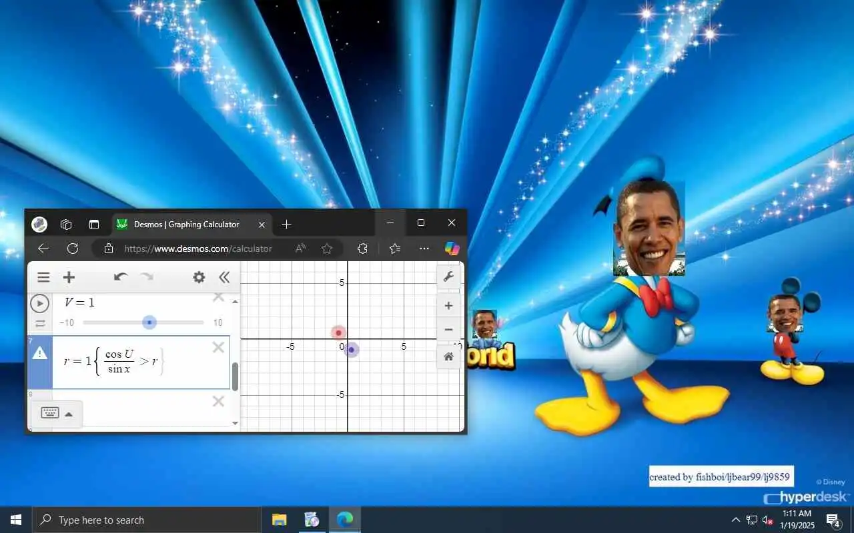Change V slider animation loop mode
This screenshot has width=854, height=533.
click(40, 323)
